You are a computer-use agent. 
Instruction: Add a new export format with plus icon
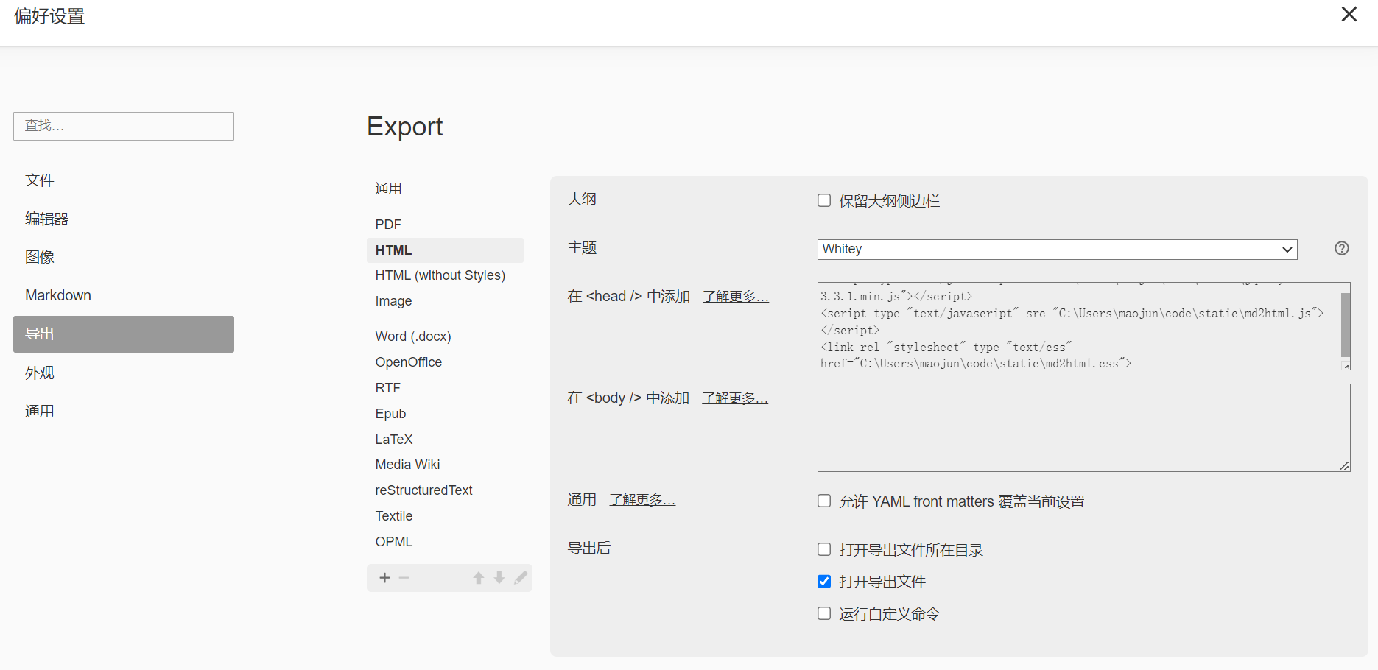tap(384, 578)
